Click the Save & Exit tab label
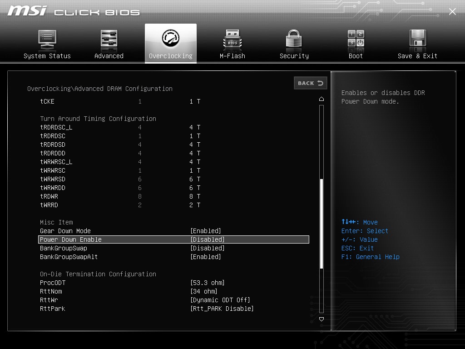This screenshot has width=465, height=349. [x=418, y=56]
